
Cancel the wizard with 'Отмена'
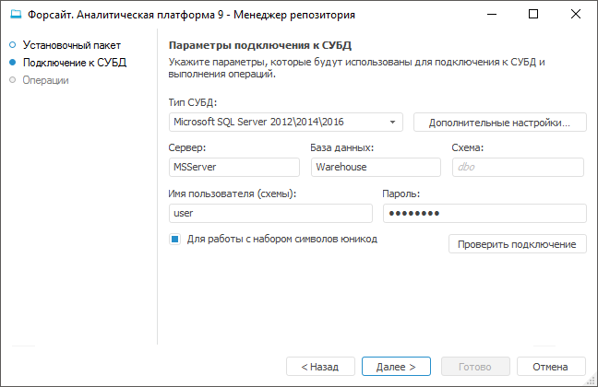(550, 367)
